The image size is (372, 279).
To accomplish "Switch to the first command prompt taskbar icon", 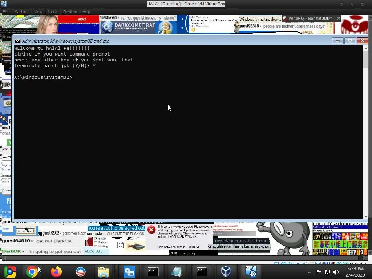I will 153,271.
